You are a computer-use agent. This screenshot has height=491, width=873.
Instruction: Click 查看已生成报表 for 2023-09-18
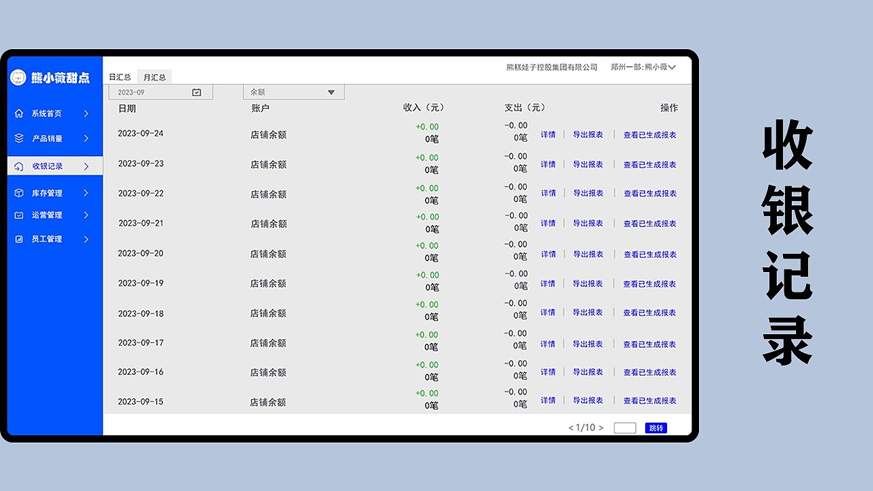(x=650, y=313)
